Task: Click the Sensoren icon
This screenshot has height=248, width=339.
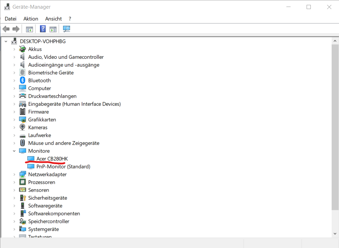Action: [23, 190]
